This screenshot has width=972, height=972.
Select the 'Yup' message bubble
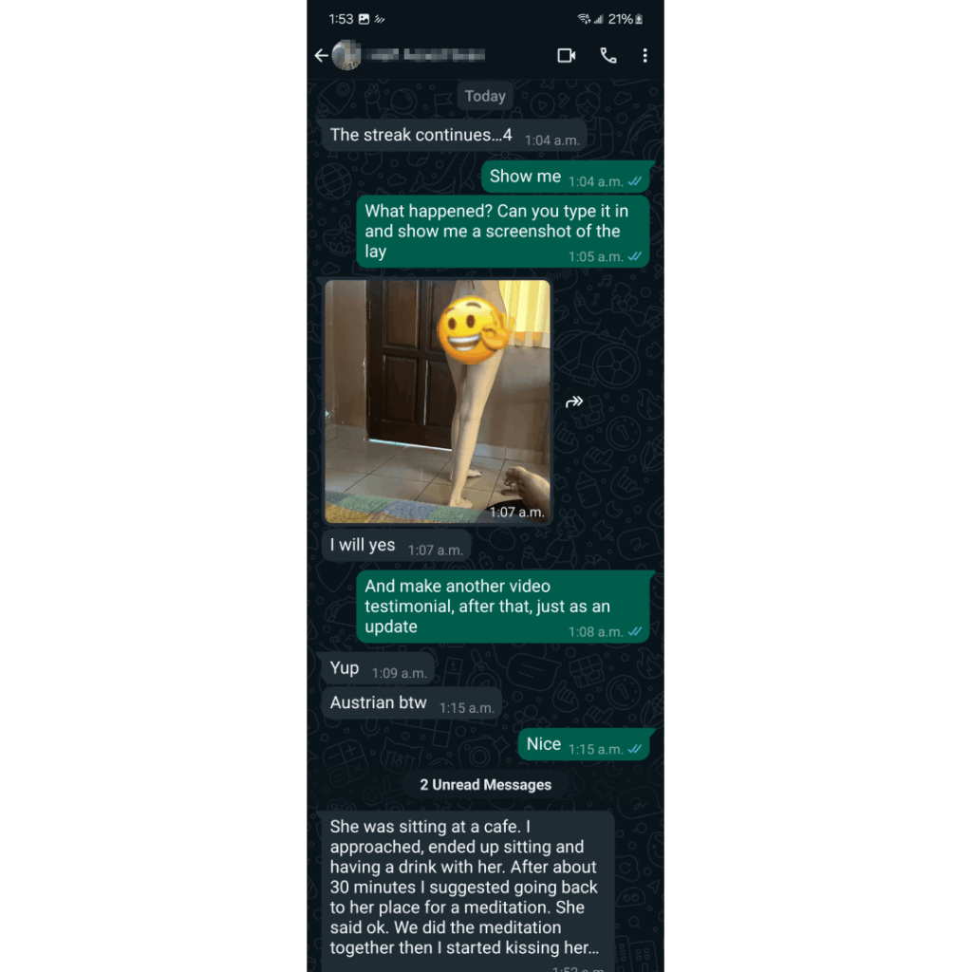point(377,669)
